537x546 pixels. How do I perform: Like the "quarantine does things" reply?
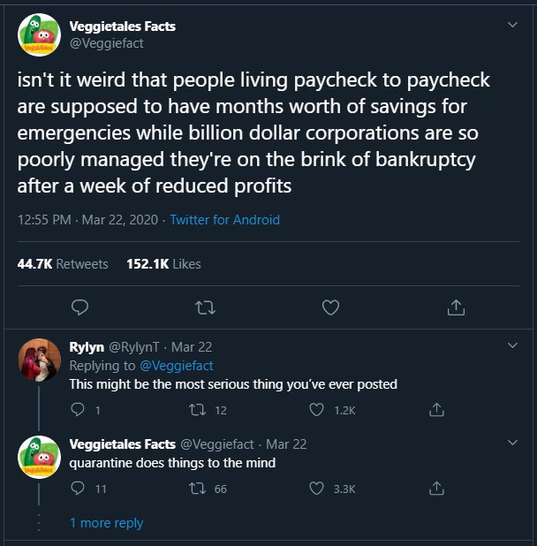pyautogui.click(x=316, y=488)
